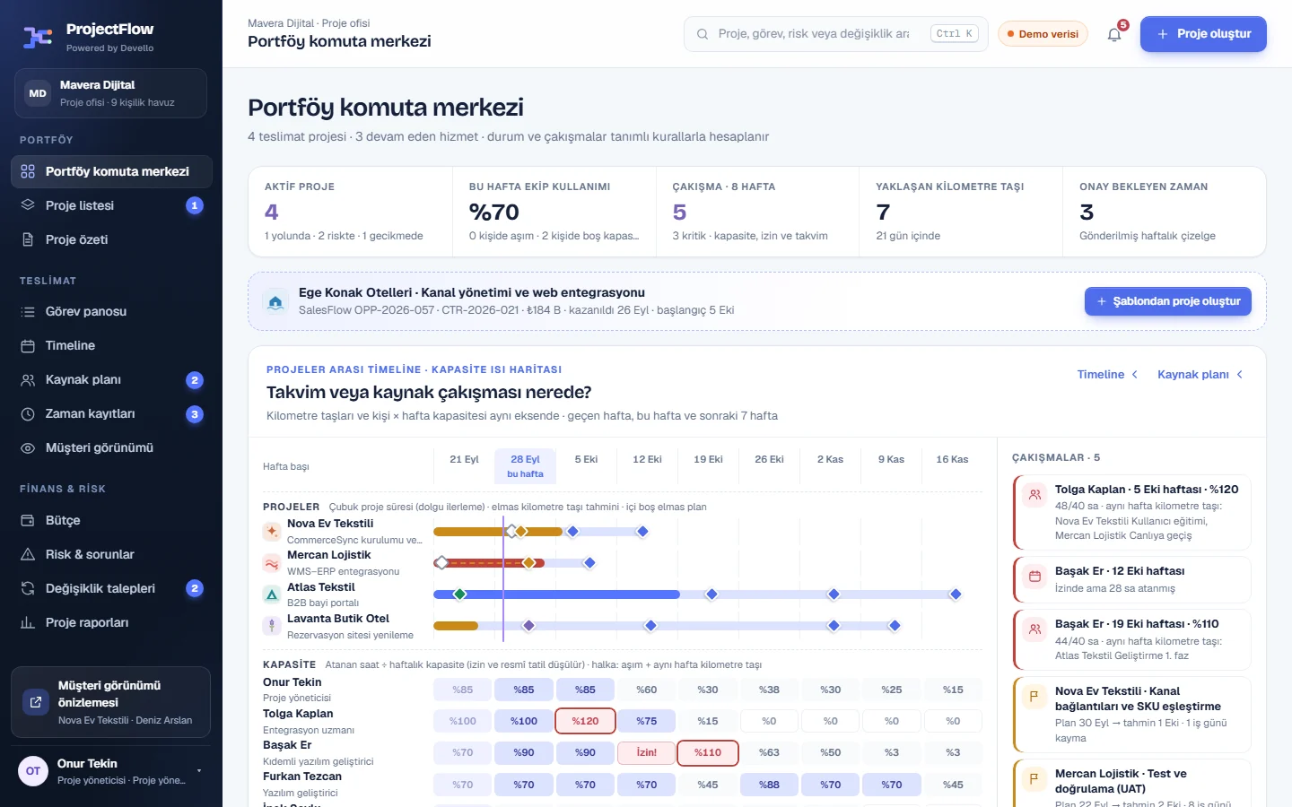1292x807 pixels.
Task: Click the Nova Ev Tekstili project icon
Action: (x=272, y=532)
